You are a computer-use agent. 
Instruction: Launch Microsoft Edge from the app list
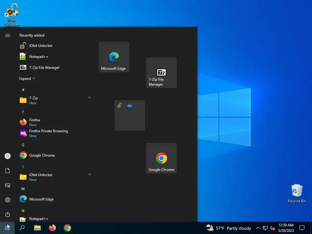(x=55, y=199)
